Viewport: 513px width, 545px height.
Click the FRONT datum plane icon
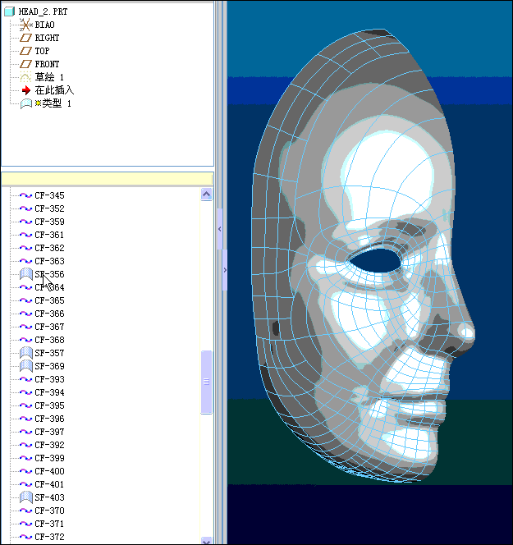coord(25,64)
